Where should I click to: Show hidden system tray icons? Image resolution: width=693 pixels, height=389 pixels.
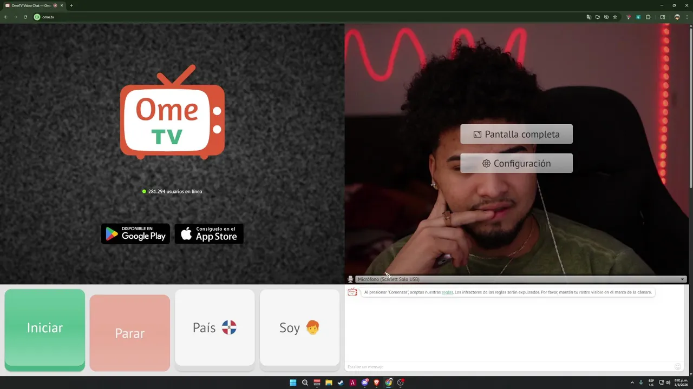tap(632, 383)
